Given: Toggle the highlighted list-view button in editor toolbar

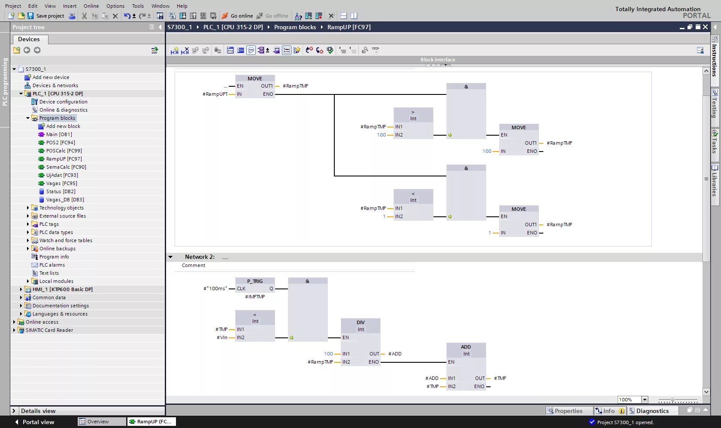Looking at the screenshot, I should click(286, 50).
